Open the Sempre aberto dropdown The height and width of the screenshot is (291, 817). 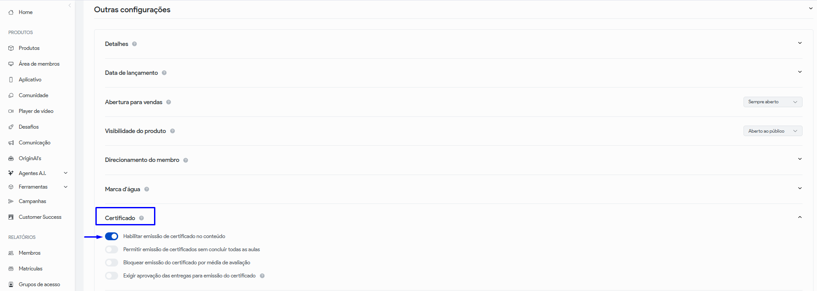tap(772, 102)
